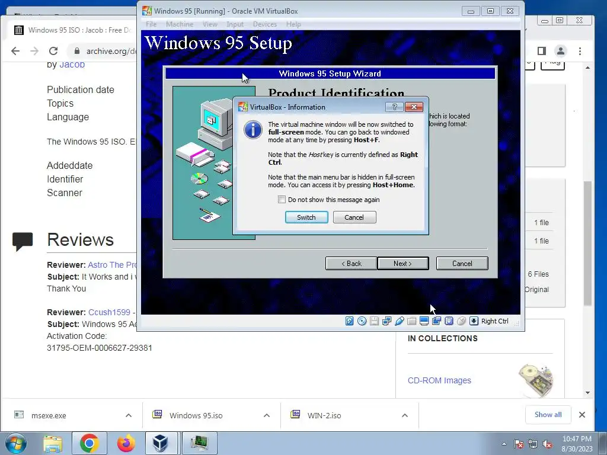Click the help question mark button in Information dialog
The height and width of the screenshot is (455, 607).
click(394, 107)
